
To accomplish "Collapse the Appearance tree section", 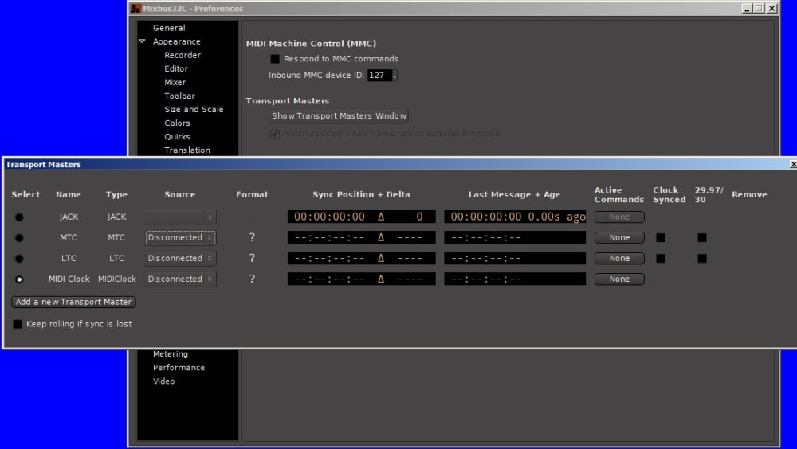I will [x=143, y=41].
